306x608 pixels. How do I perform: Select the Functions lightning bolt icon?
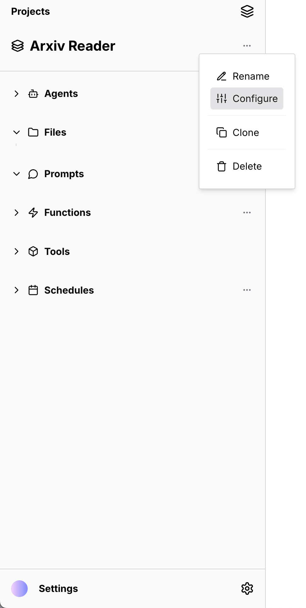click(33, 212)
